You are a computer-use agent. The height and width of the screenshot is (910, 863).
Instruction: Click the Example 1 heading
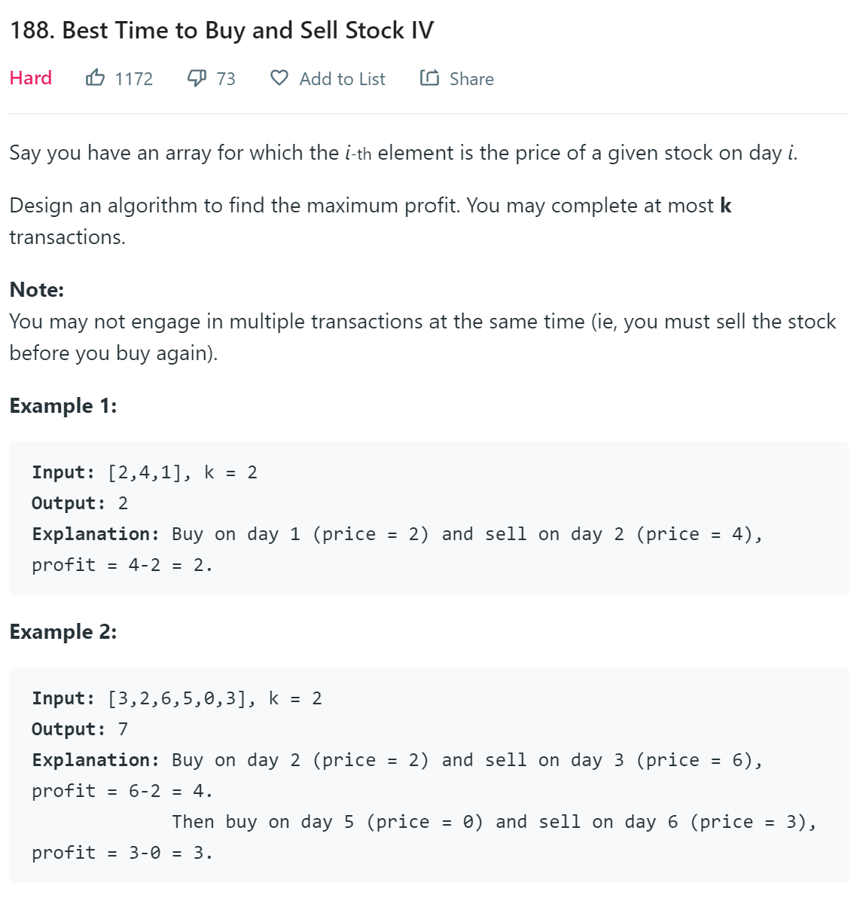tap(63, 406)
